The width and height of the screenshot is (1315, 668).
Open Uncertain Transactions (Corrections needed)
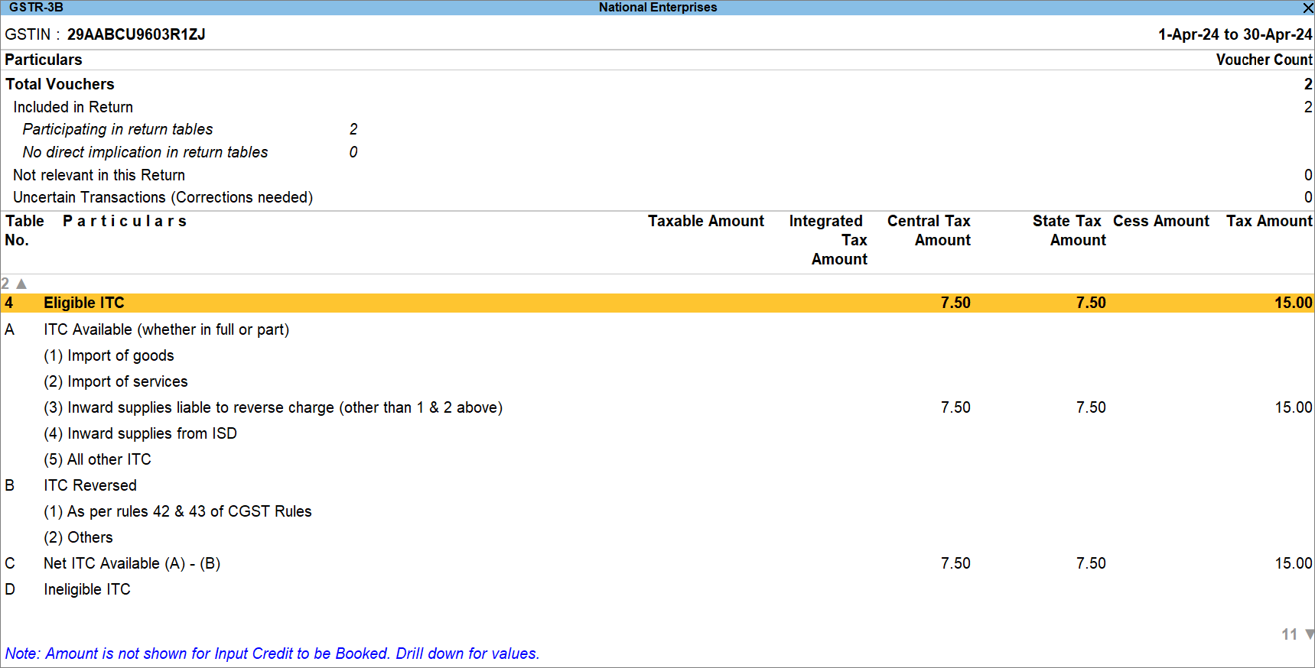163,197
